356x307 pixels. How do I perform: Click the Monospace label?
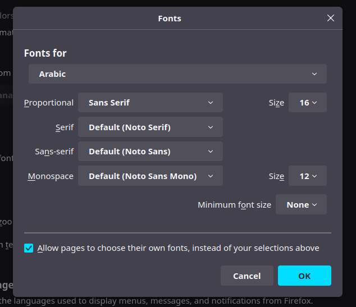coord(51,176)
